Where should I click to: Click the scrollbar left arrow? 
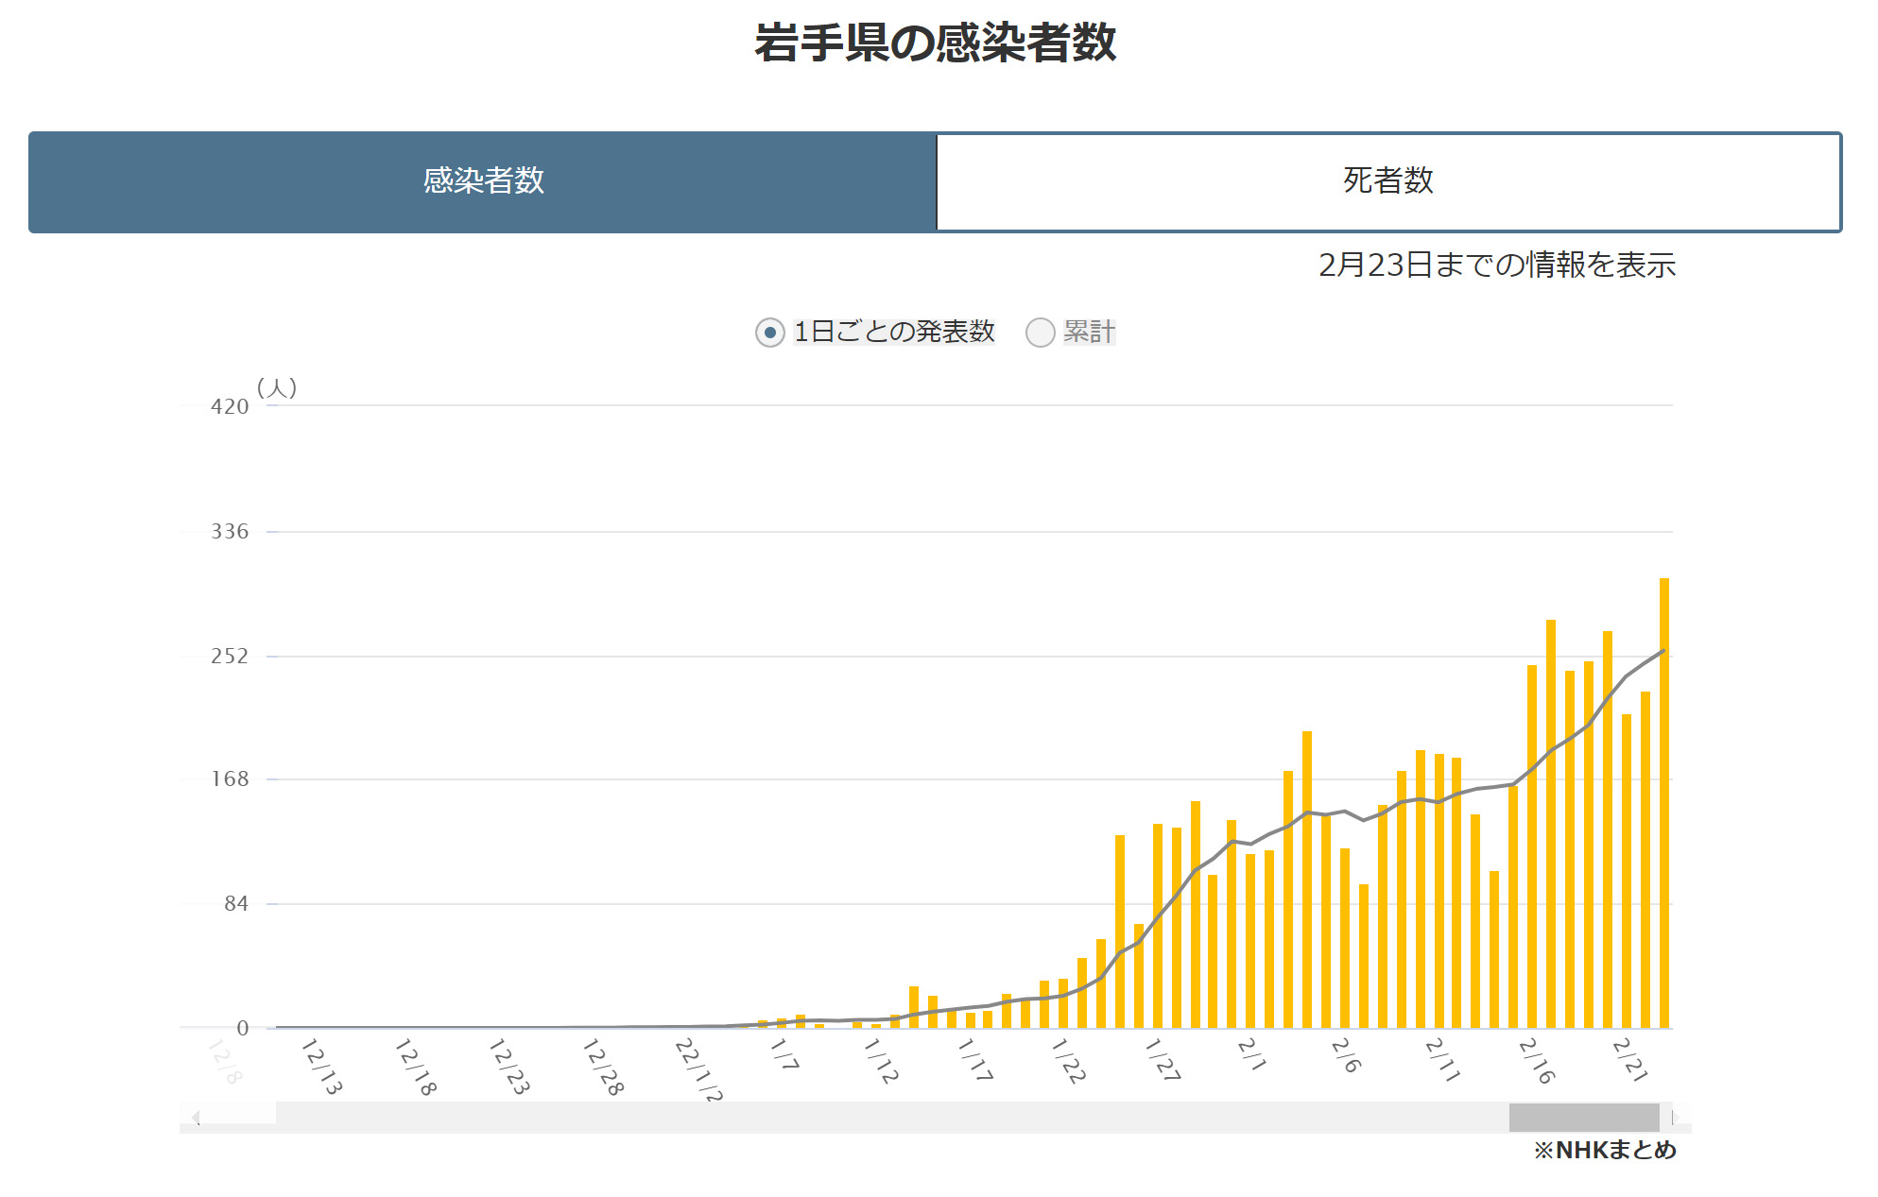196,1118
